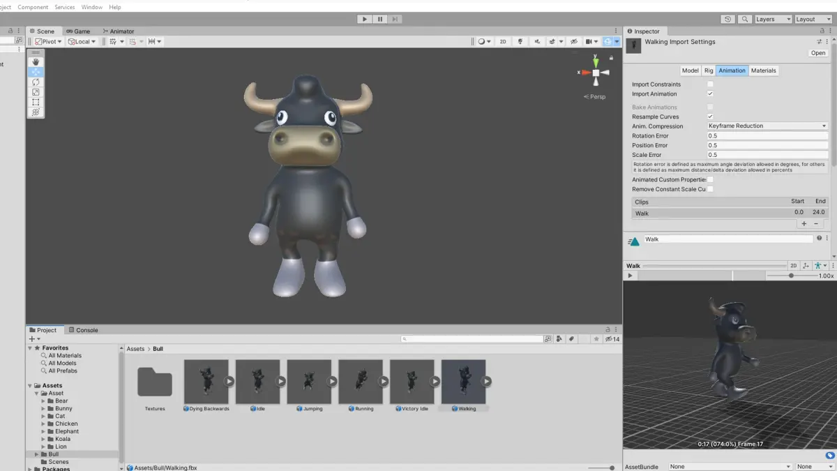The width and height of the screenshot is (837, 471).
Task: Click the grid snapping icon in Scene toolbar
Action: coord(114,42)
